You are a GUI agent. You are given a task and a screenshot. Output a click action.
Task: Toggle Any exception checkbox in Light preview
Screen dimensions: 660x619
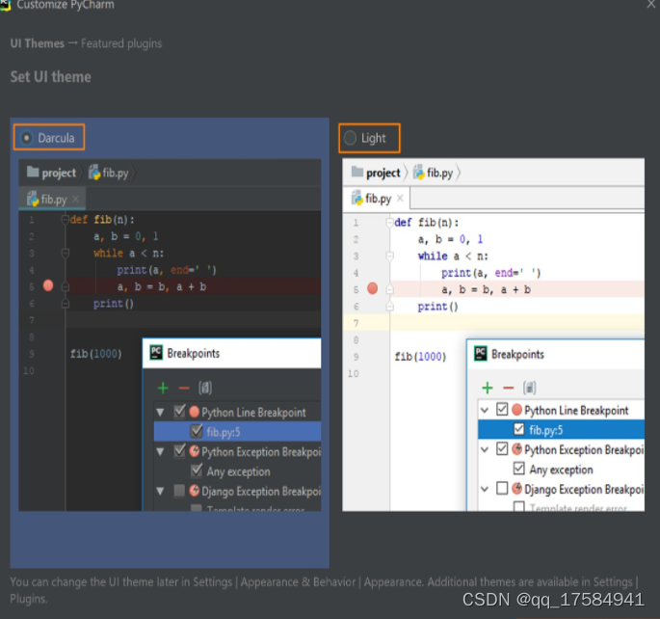[519, 469]
